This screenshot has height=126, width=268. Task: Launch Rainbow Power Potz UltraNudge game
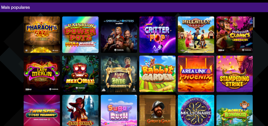tap(80, 35)
